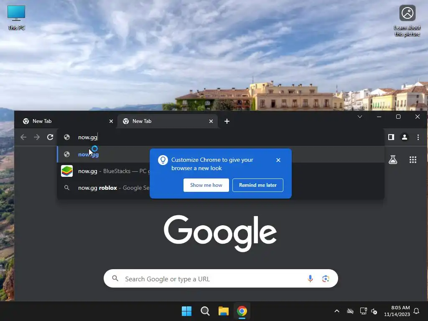Switch to the first New Tab
The image size is (428, 321).
point(66,121)
